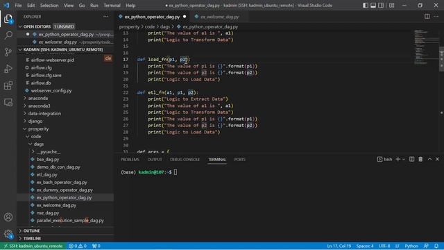Image resolution: width=444 pixels, height=250 pixels.
Task: Click dags segment in breadcrumb path
Action: pos(165,26)
